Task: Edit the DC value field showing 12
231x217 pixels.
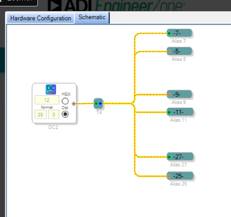Action: pos(47,100)
